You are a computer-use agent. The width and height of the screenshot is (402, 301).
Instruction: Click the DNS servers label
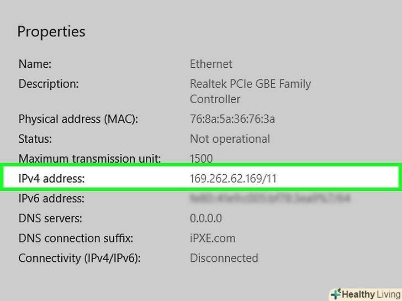50,218
